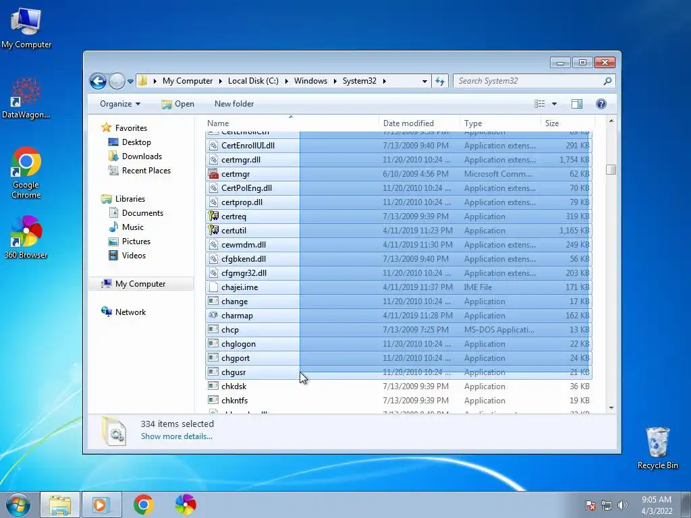Open the Recycle Bin
691x518 pixels.
pyautogui.click(x=657, y=448)
